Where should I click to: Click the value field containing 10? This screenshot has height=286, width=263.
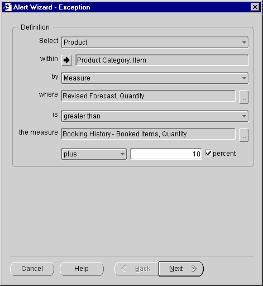click(x=166, y=154)
